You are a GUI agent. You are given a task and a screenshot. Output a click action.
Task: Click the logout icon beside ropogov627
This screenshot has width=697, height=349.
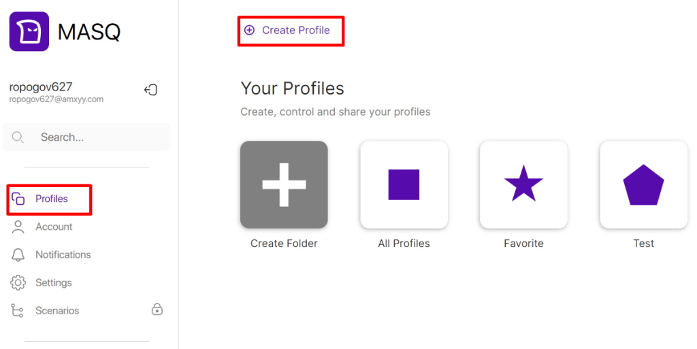coord(150,90)
